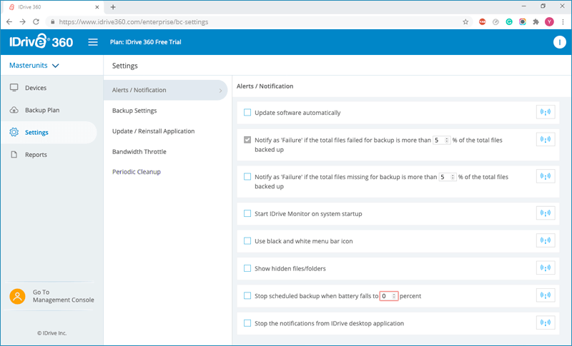This screenshot has width=572, height=346.
Task: Push 'Stop scheduled backup' battery setting icon
Action: (x=546, y=295)
